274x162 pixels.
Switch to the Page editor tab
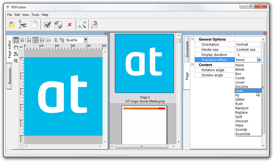10,49
